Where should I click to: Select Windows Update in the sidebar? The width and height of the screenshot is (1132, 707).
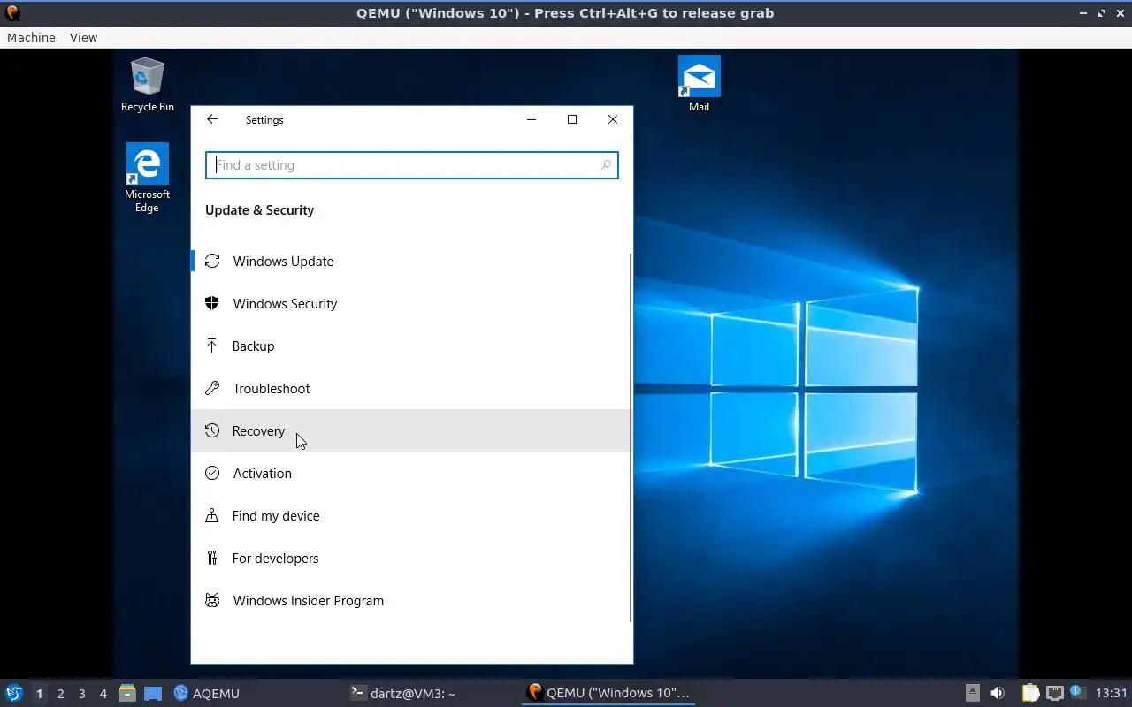(411, 261)
